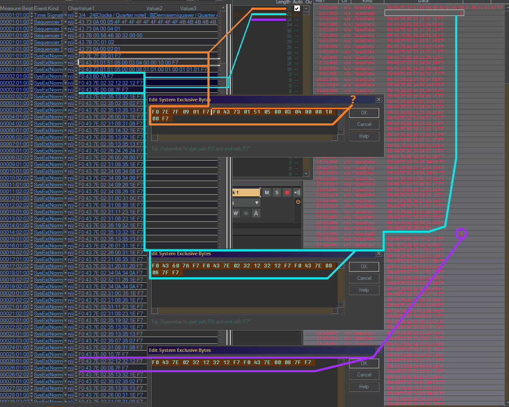Click the orange power icon beside the track
Screen dimensions: 509x407
coord(298,202)
